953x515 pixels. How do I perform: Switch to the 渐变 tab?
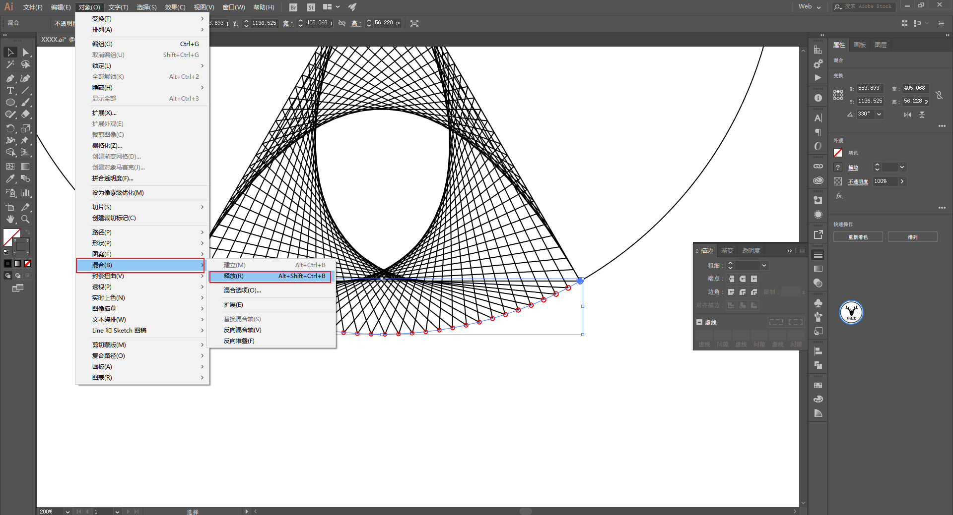coord(727,251)
